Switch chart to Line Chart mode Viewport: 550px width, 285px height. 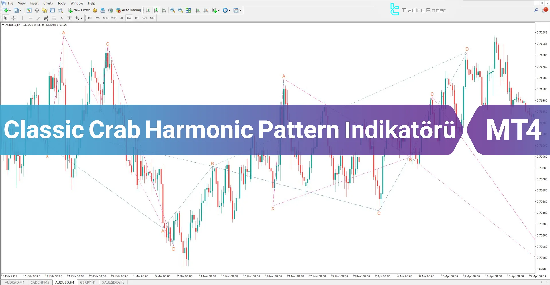coord(164,10)
